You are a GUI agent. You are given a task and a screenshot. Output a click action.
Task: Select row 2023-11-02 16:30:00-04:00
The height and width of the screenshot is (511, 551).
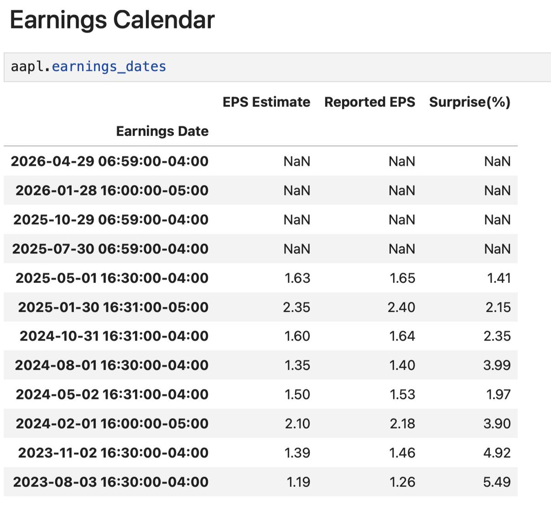click(x=260, y=453)
